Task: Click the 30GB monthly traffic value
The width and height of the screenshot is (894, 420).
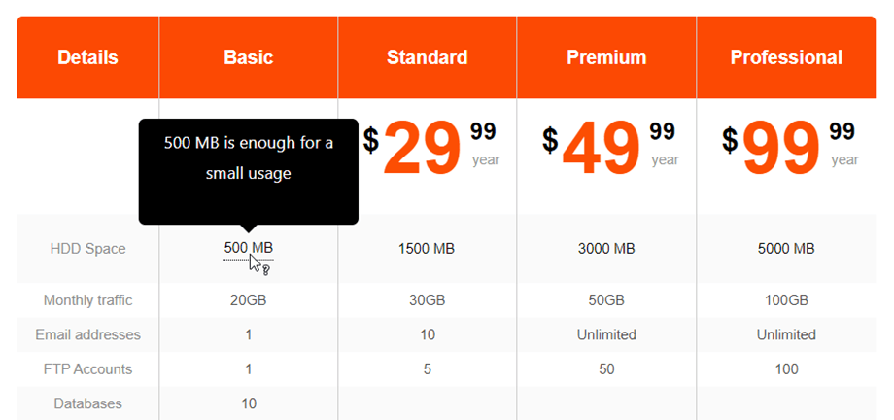Action: (427, 300)
